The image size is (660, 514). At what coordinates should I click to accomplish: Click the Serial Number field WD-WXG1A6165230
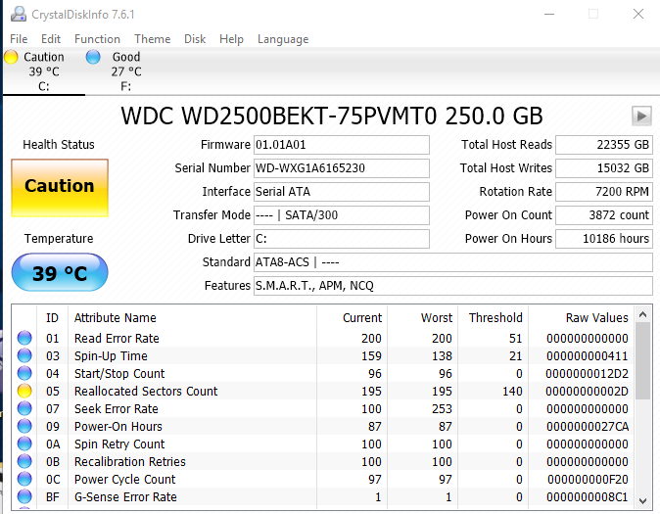point(342,168)
